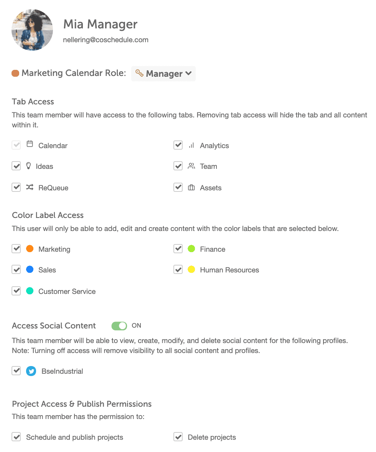The height and width of the screenshot is (452, 376).
Task: Click the orange Marketing color dot
Action: [30, 249]
